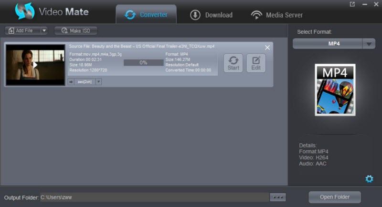Click the 'Audio: AAC' details text

[x=313, y=164]
